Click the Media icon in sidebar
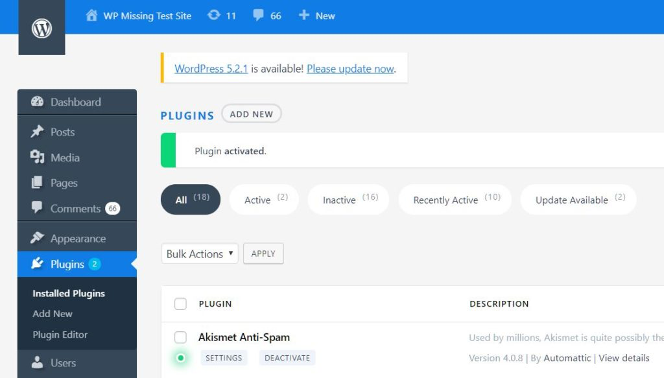This screenshot has height=378, width=664. click(x=37, y=158)
